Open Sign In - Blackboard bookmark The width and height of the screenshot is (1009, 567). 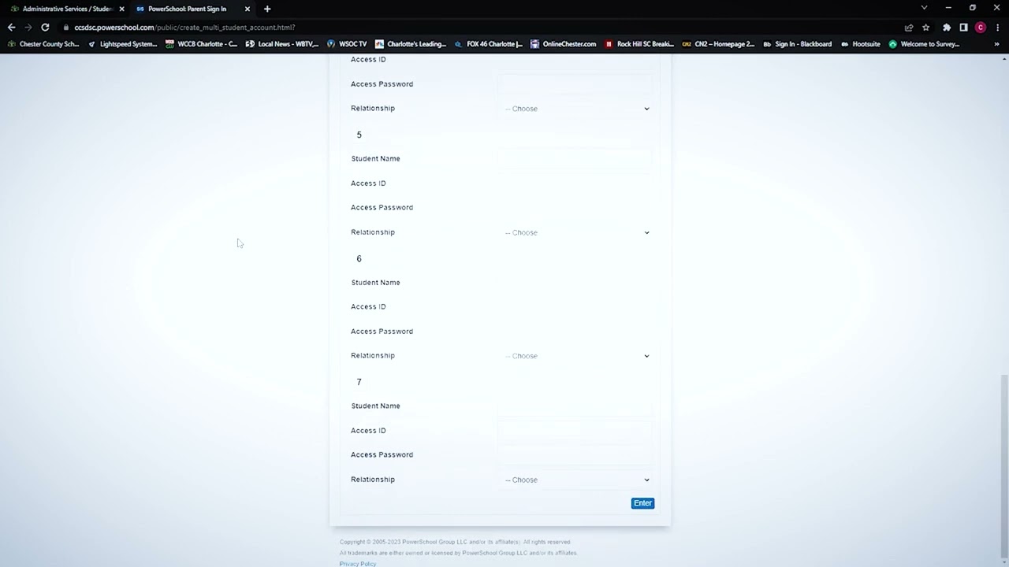(x=797, y=44)
